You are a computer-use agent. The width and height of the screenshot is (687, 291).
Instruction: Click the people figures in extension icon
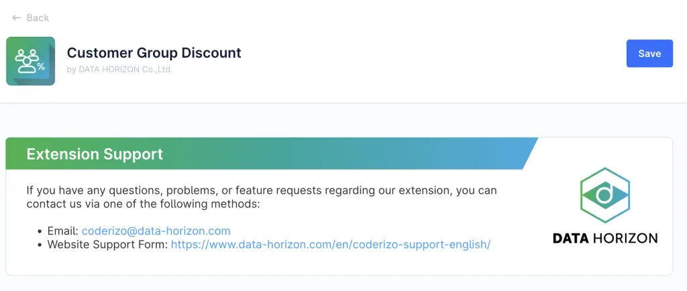pyautogui.click(x=27, y=60)
